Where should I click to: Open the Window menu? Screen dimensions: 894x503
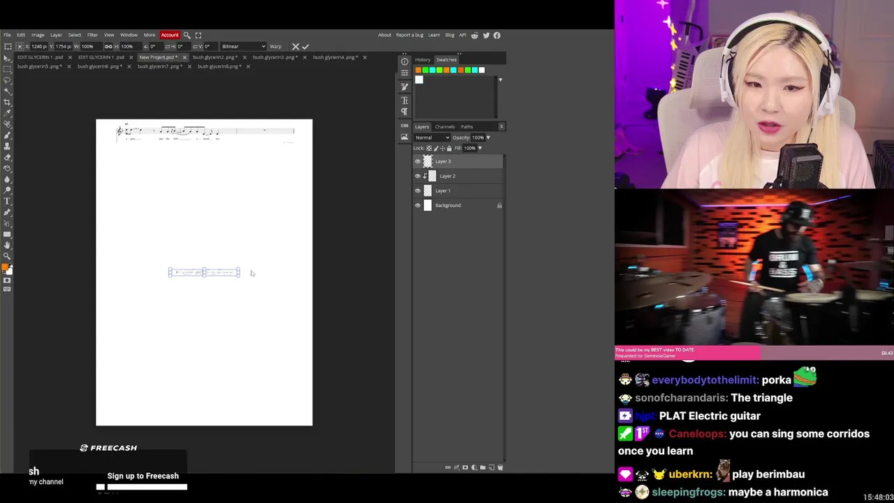point(129,35)
